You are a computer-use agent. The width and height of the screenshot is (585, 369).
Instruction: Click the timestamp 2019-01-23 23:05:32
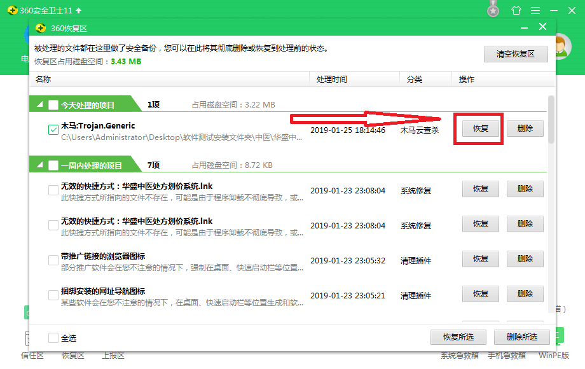(x=348, y=260)
